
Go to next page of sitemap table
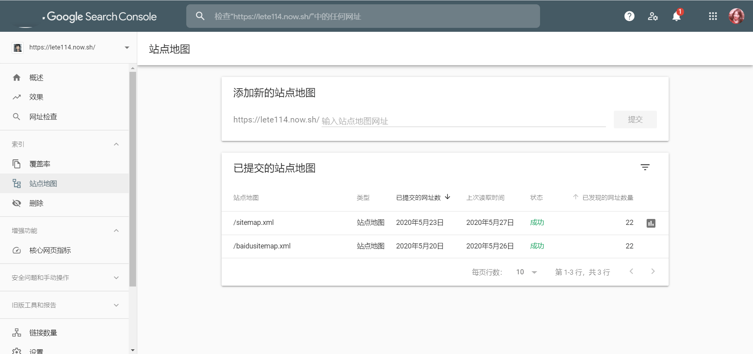tap(653, 272)
